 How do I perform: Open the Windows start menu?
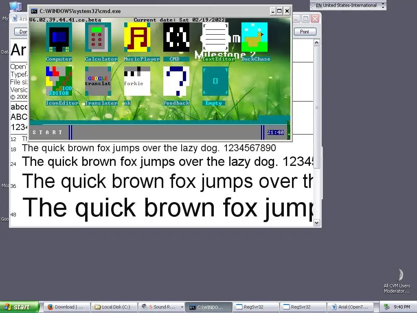pyautogui.click(x=20, y=307)
